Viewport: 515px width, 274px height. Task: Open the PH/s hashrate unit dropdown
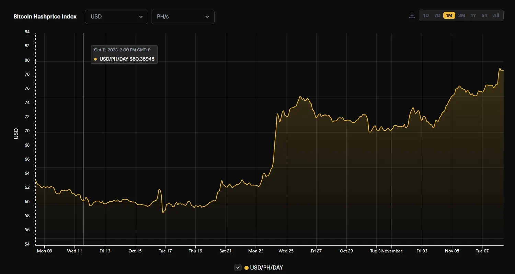coord(183,16)
